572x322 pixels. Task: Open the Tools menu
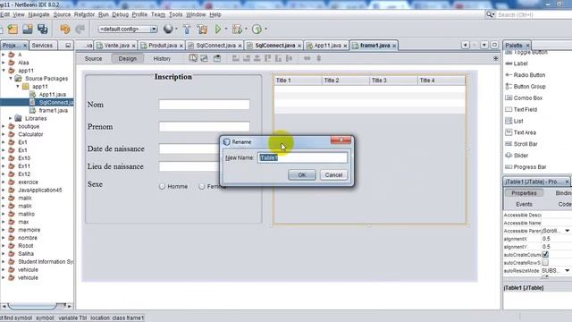click(175, 14)
